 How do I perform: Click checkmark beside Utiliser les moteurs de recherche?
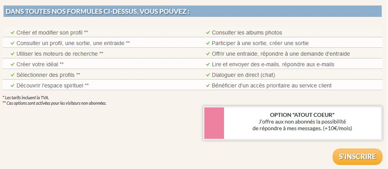(13, 54)
